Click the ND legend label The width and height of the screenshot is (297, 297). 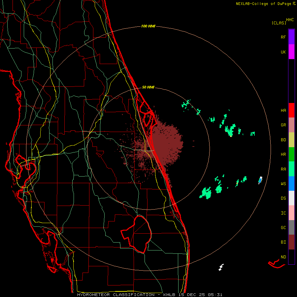click(283, 257)
